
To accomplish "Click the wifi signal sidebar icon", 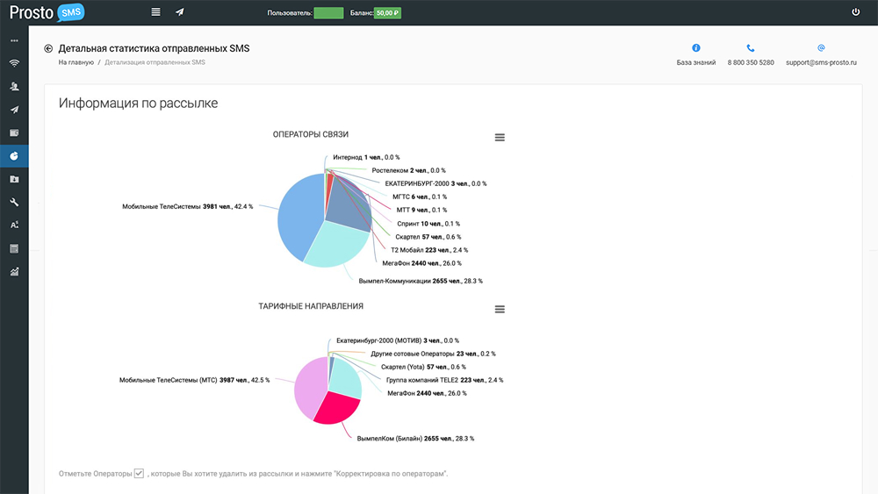I will [14, 64].
